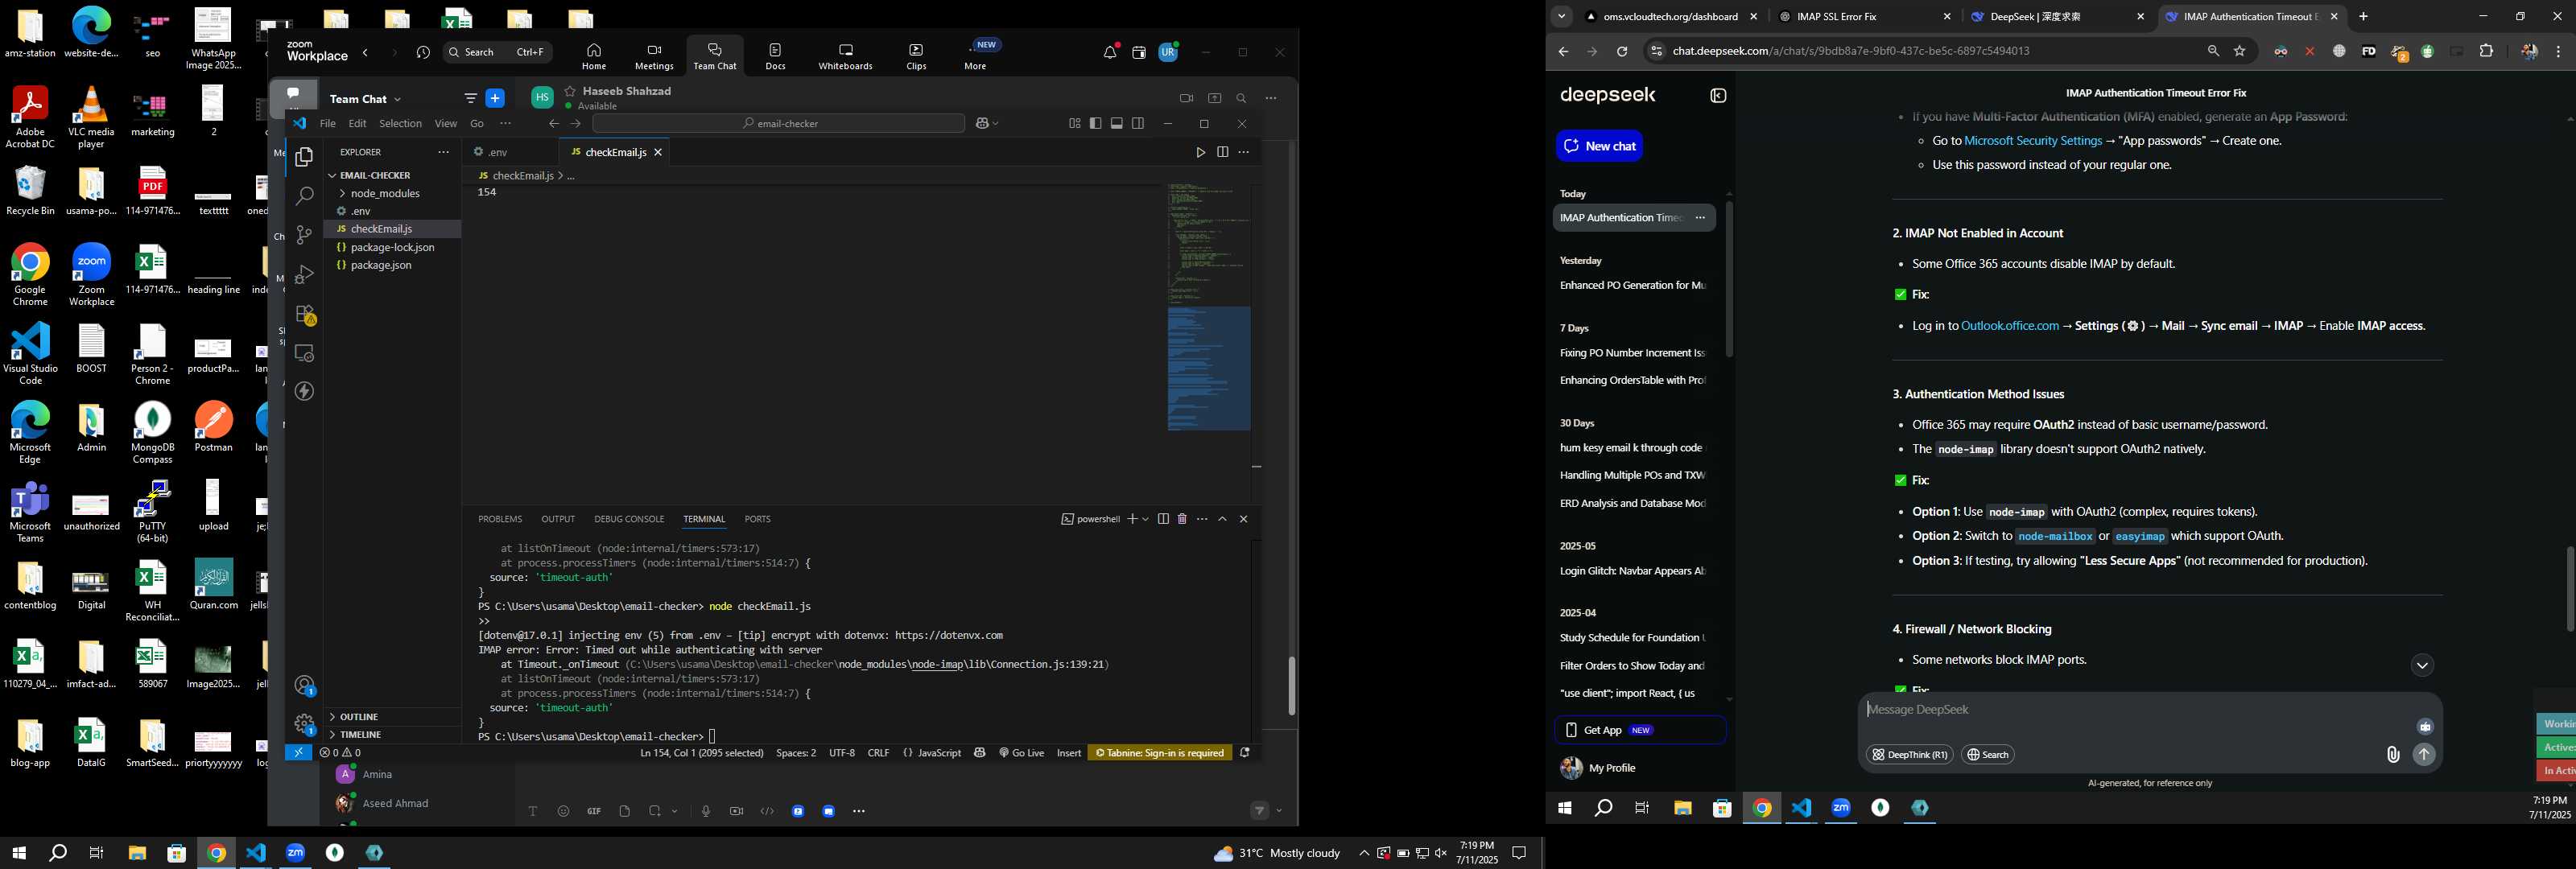Start a New chat in DeepSeek
The width and height of the screenshot is (2576, 869).
1599,146
